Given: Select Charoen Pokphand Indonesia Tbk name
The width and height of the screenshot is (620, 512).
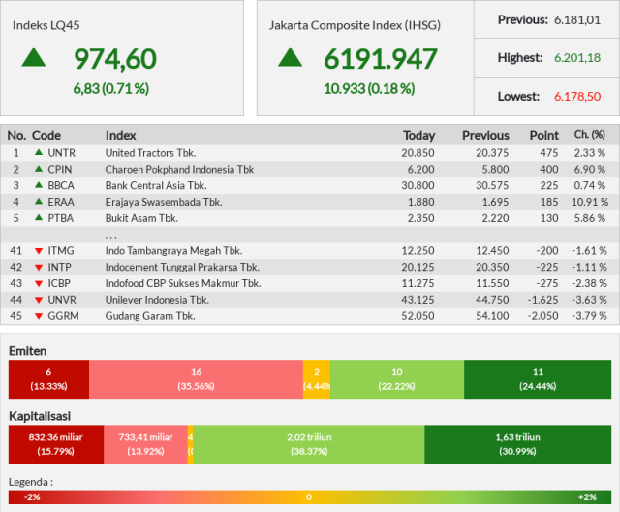Looking at the screenshot, I should [x=179, y=170].
